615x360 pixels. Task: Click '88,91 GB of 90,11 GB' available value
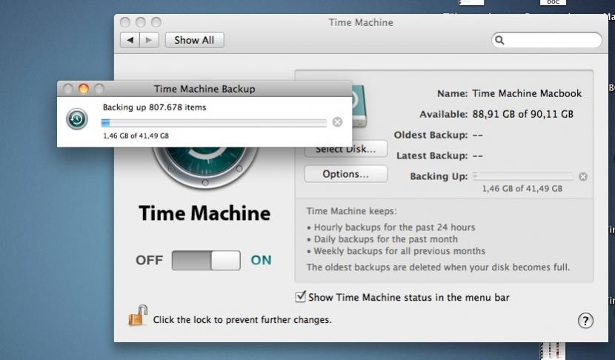tap(523, 114)
